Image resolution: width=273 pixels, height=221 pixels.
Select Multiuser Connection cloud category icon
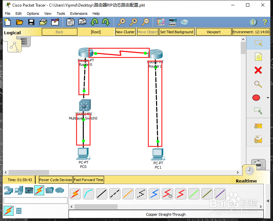click(x=60, y=190)
